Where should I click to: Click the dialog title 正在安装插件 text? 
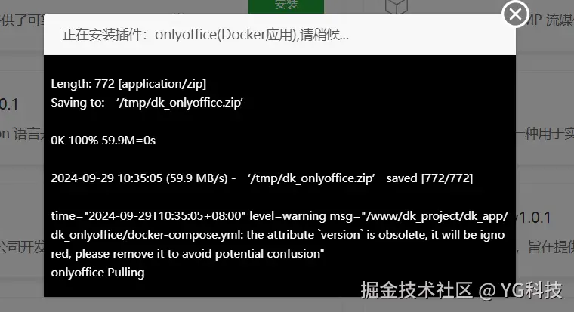[x=205, y=35]
